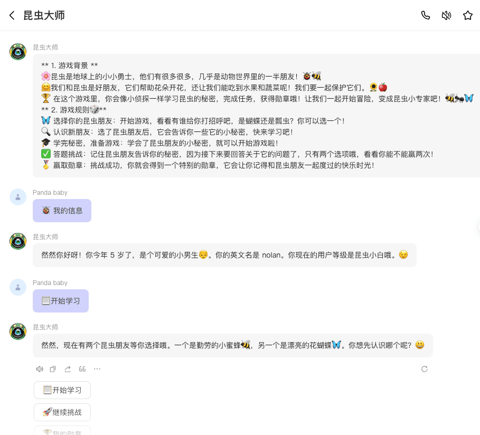Start a voice call with 昆虫大师

tap(426, 15)
